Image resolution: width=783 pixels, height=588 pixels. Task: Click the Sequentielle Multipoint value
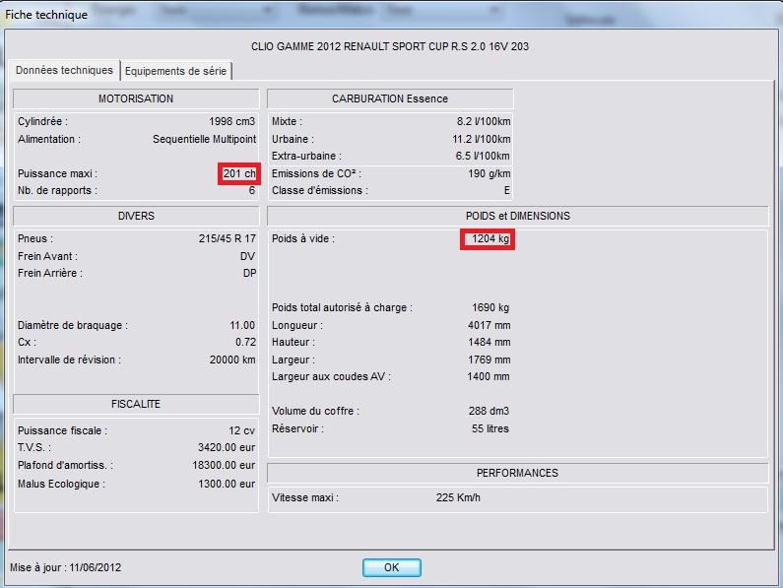tap(204, 139)
